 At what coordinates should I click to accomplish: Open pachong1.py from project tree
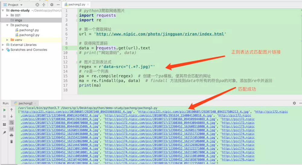(x=29, y=30)
